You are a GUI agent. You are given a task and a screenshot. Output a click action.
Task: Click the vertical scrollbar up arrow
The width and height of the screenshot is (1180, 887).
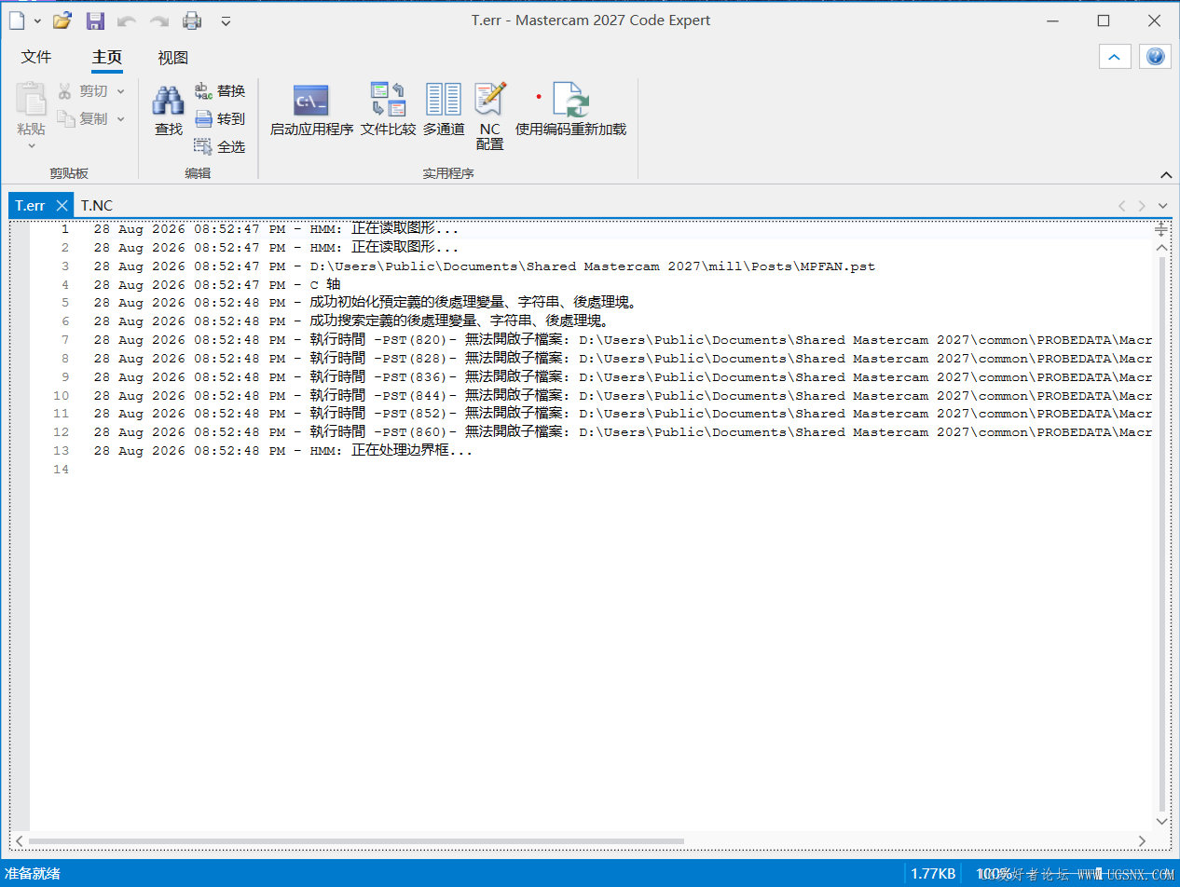pyautogui.click(x=1161, y=249)
